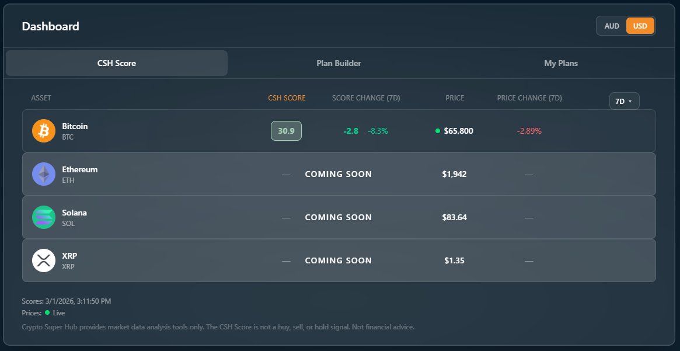The width and height of the screenshot is (680, 351).
Task: Click the $83.64 Solana price
Action: (455, 217)
